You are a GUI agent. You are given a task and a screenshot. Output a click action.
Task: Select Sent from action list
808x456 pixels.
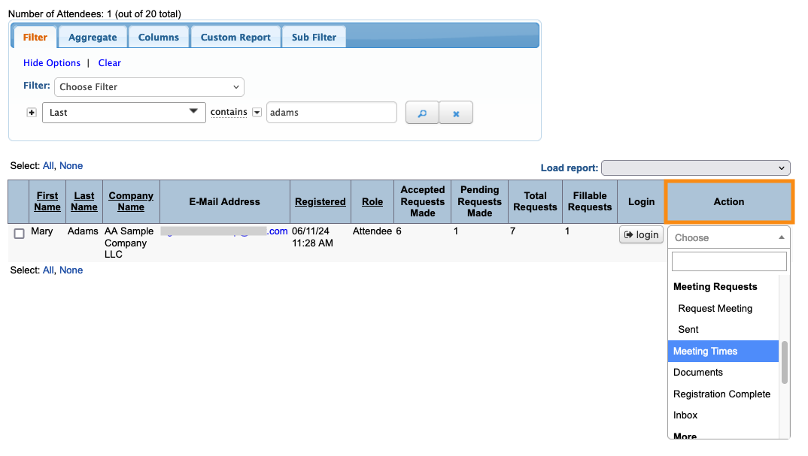click(723, 329)
